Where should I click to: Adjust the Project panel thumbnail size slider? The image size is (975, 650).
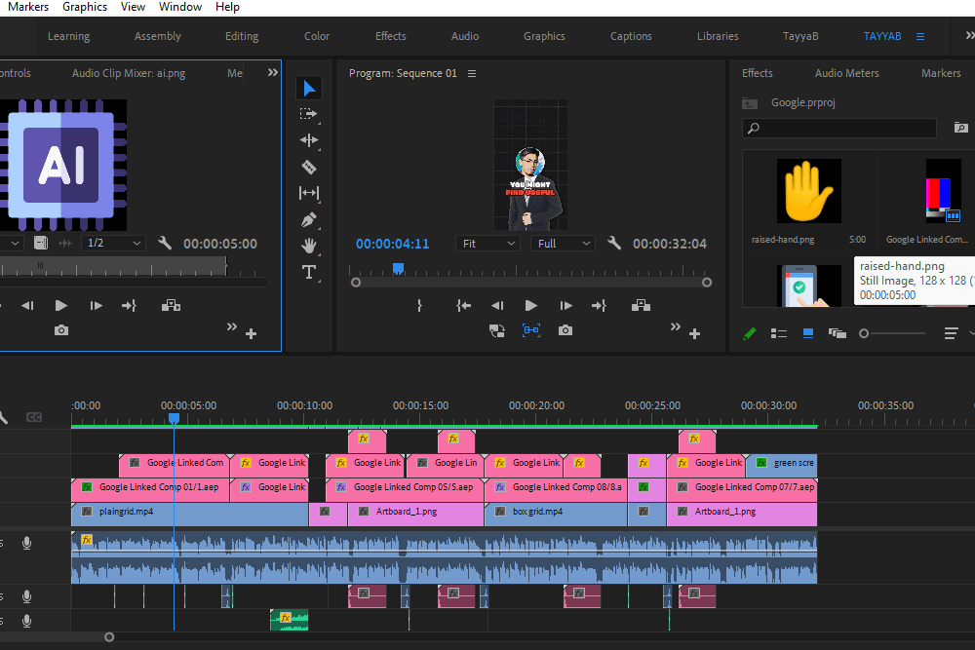(x=865, y=333)
